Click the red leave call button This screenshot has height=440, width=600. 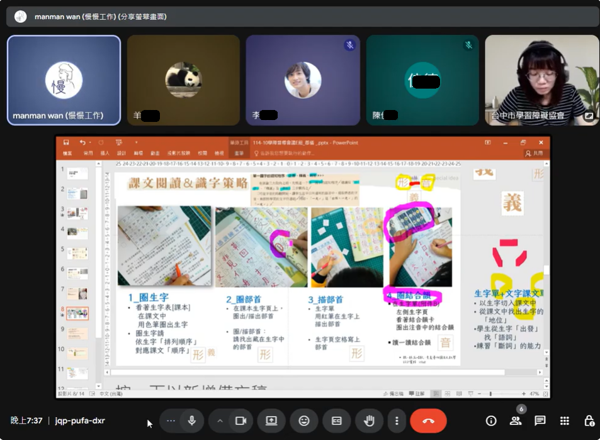coord(428,421)
